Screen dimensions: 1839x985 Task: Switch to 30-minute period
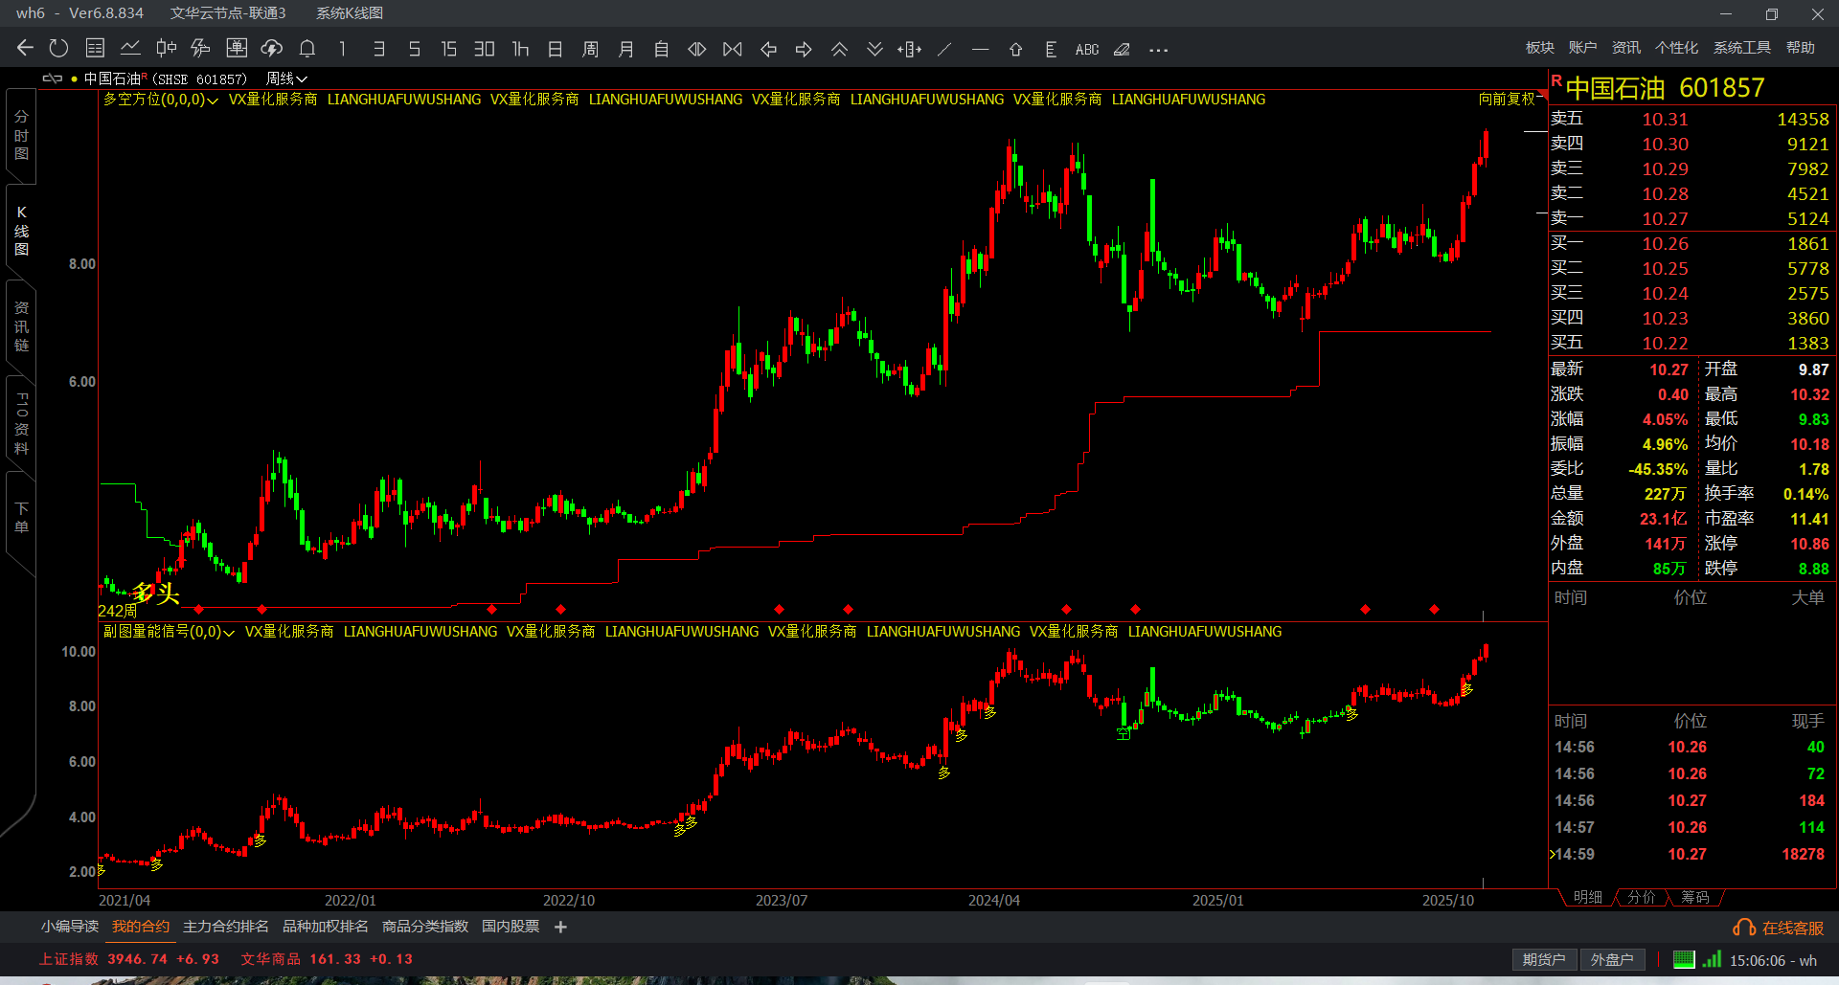[485, 48]
